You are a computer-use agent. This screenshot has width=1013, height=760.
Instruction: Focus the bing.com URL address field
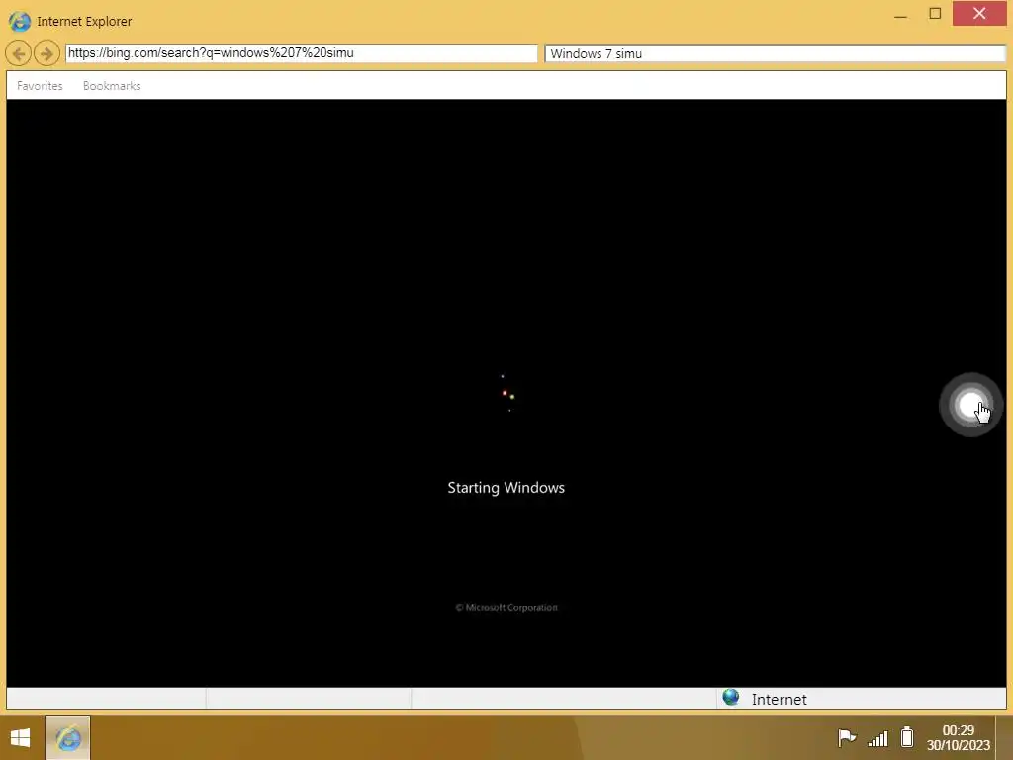point(301,53)
